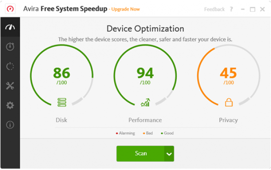The image size is (271, 170).
Task: Open the Feedback link
Action: coord(214,9)
